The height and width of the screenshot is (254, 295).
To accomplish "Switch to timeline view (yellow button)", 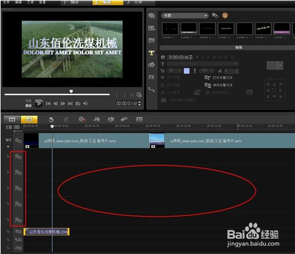I will click(x=29, y=119).
